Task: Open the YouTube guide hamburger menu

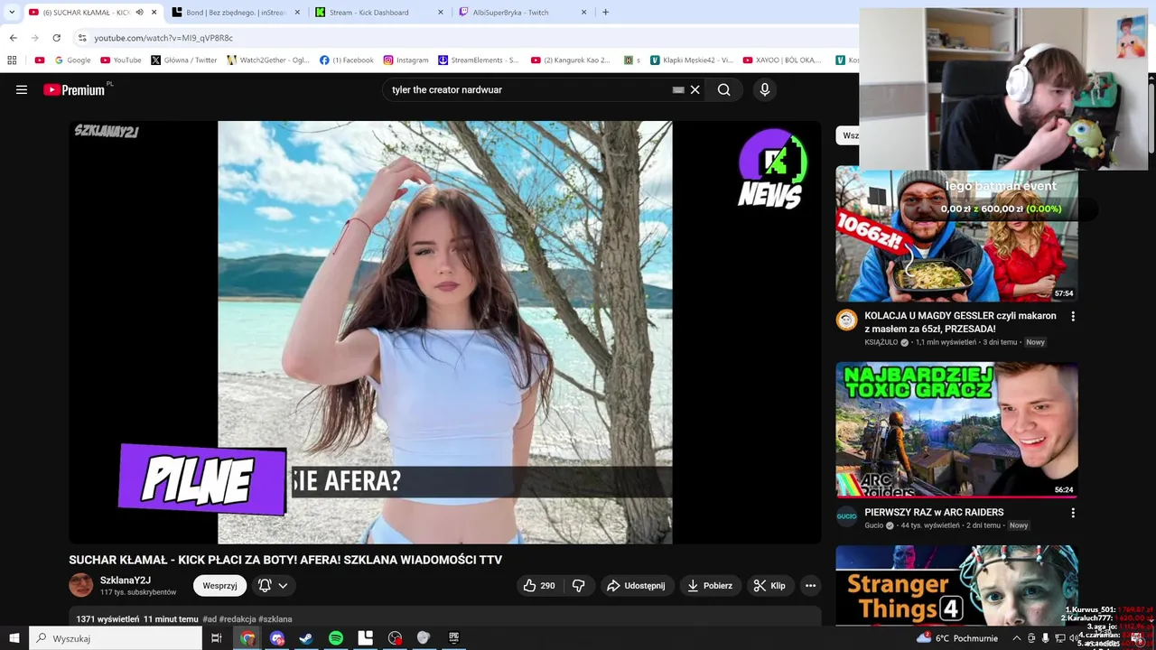Action: click(22, 89)
